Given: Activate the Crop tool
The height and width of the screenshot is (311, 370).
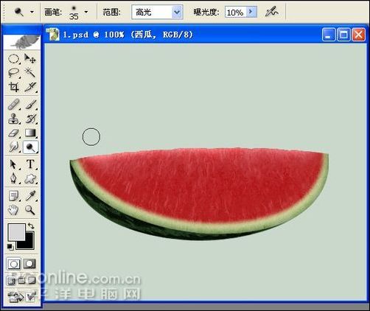Looking at the screenshot, I should 14,87.
